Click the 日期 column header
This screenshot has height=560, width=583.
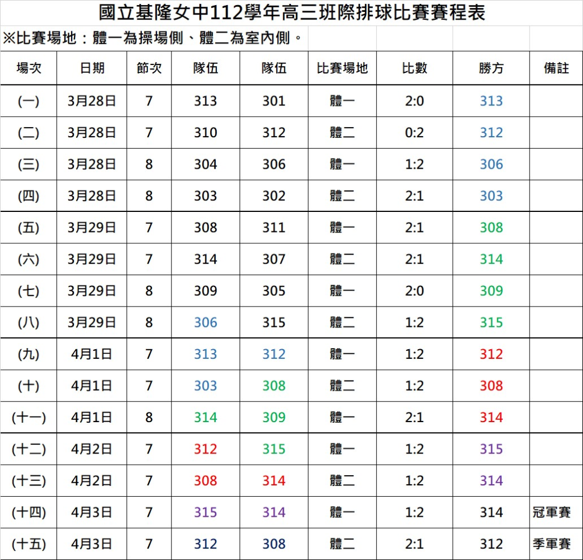pos(92,68)
